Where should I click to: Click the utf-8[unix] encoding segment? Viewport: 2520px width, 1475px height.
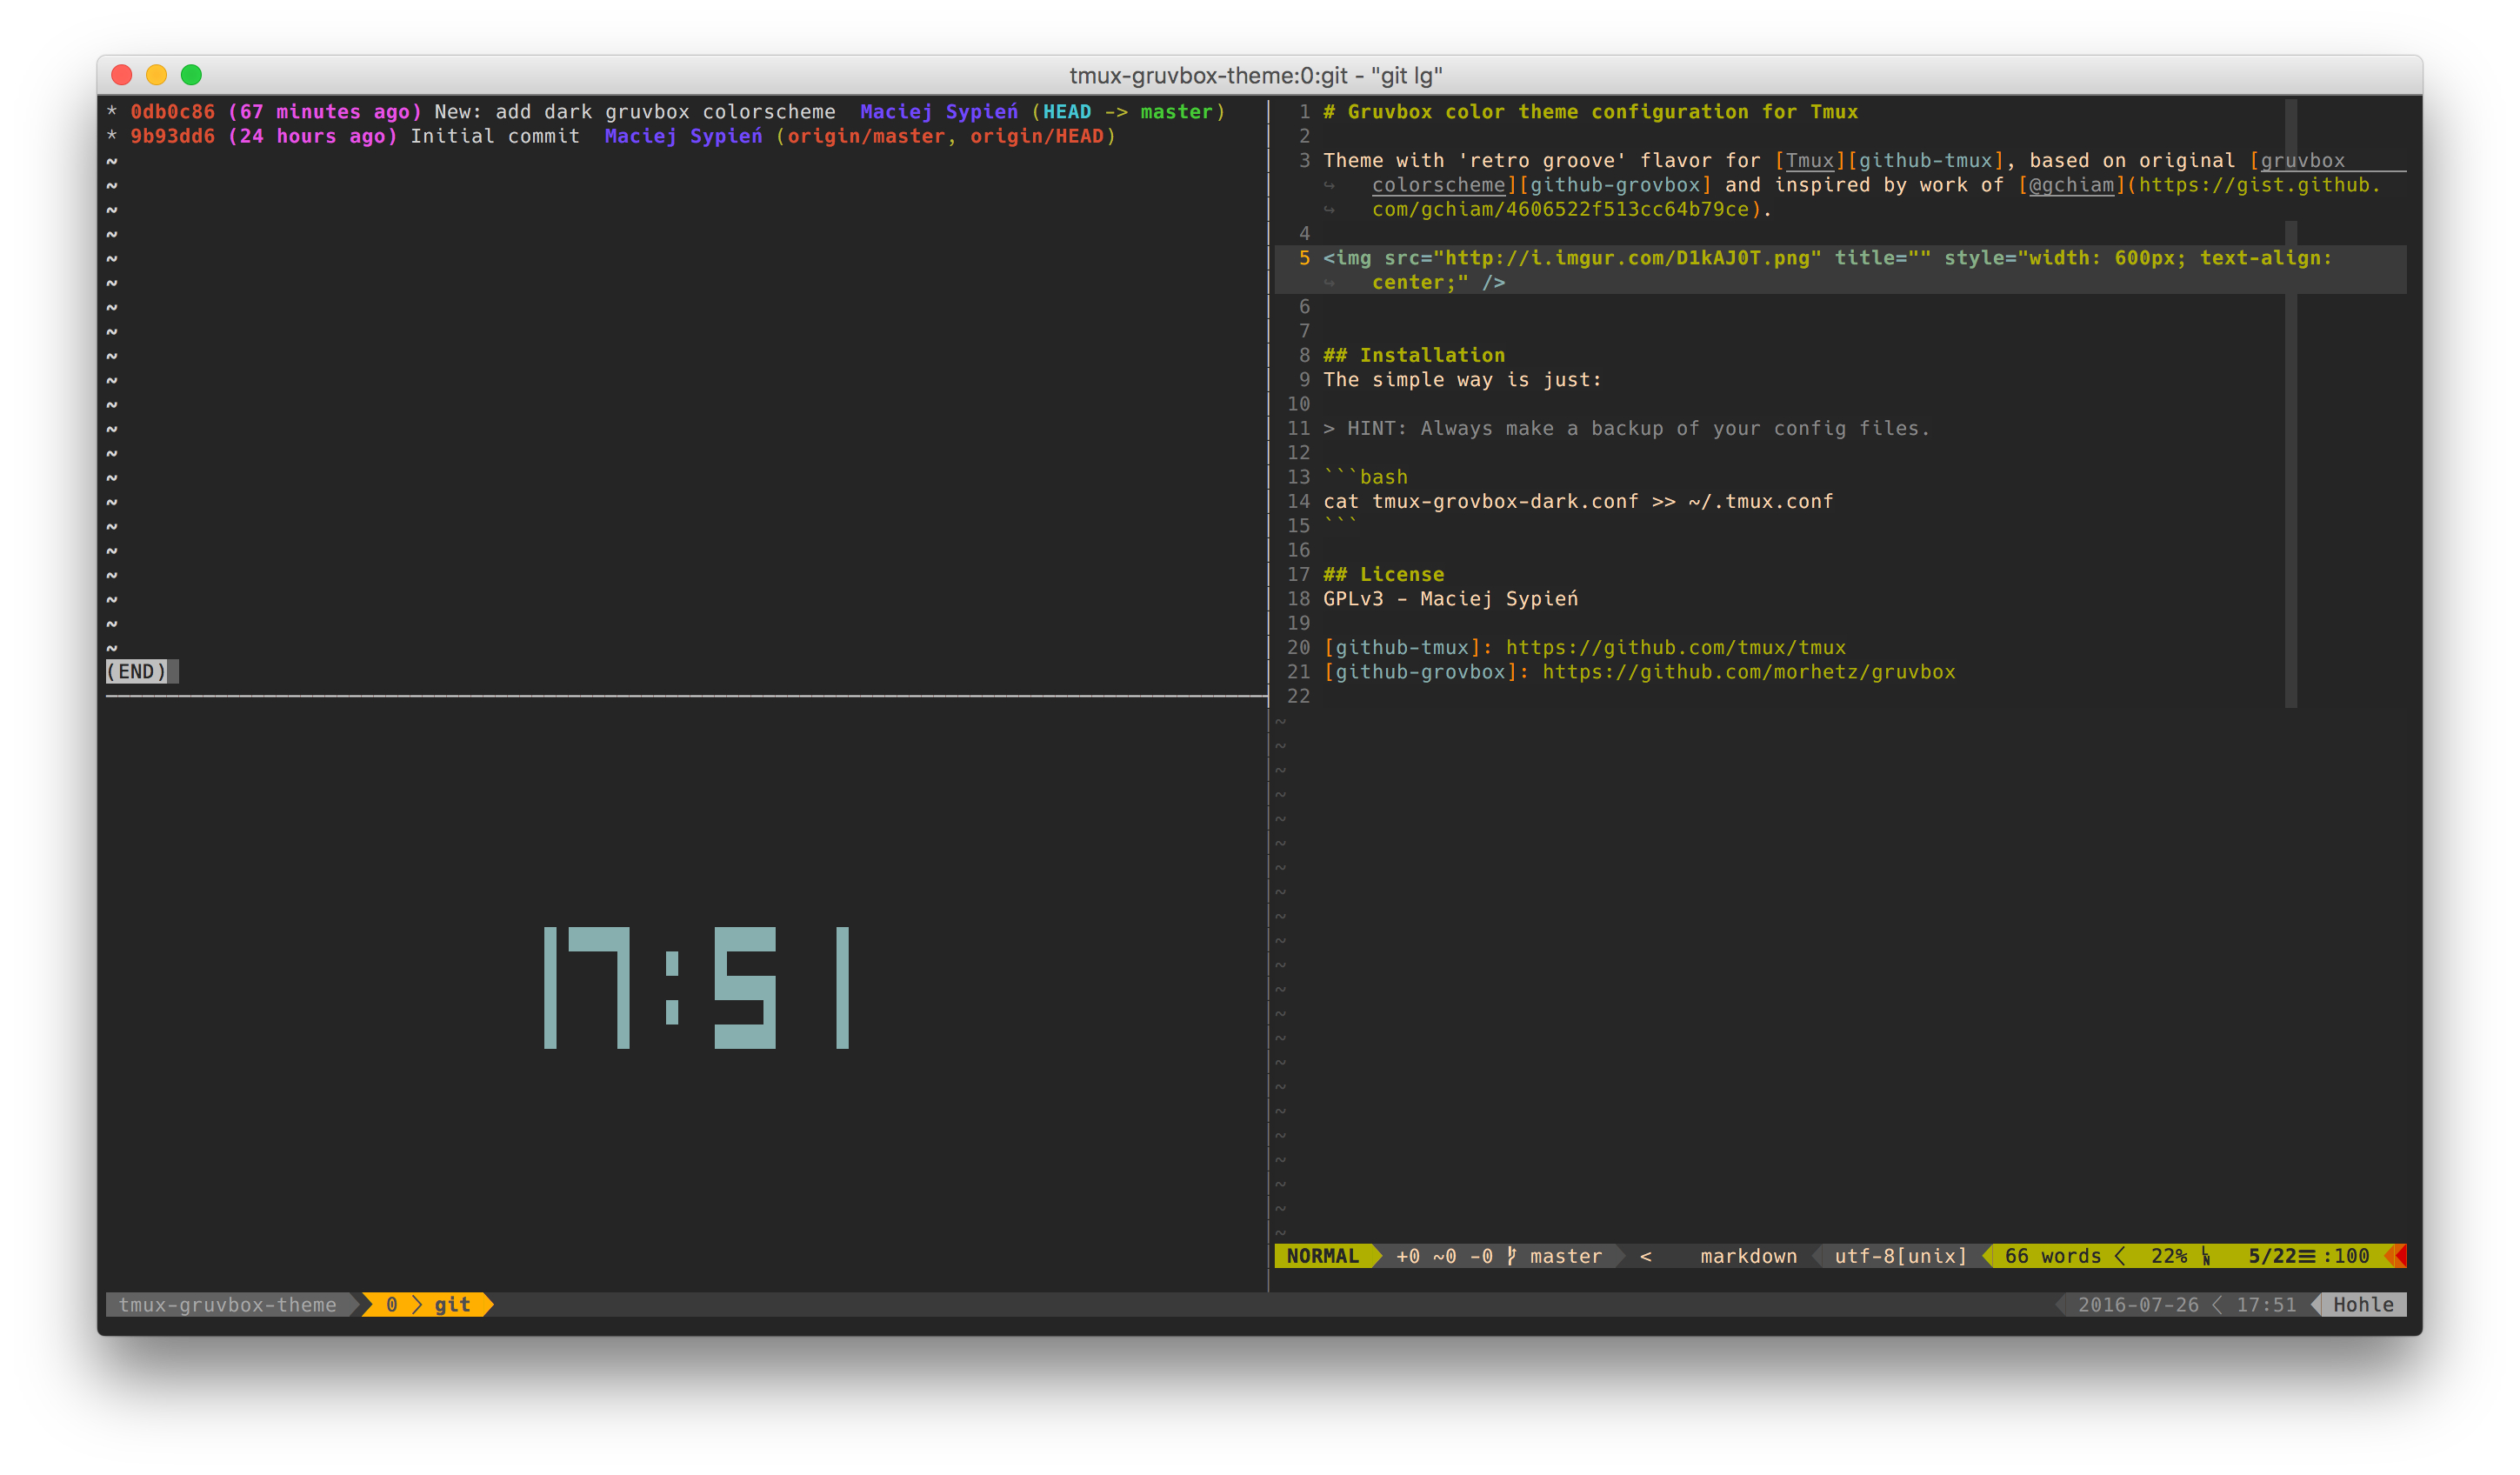1900,1256
